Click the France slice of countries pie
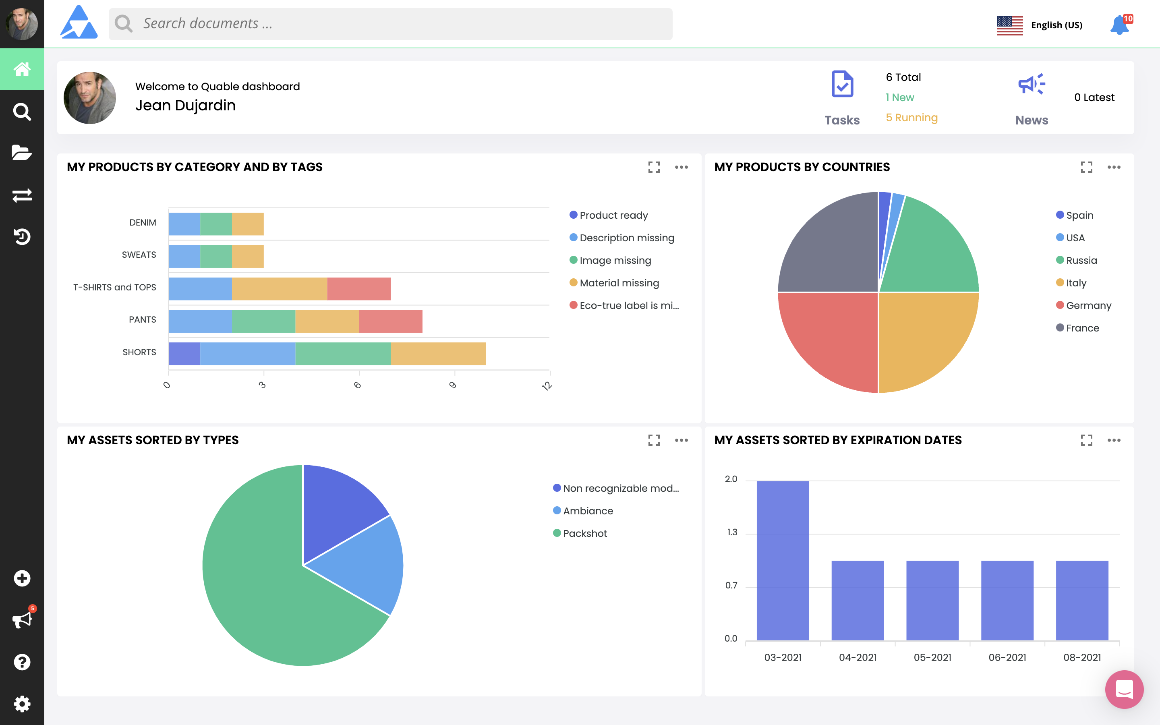 tap(837, 249)
